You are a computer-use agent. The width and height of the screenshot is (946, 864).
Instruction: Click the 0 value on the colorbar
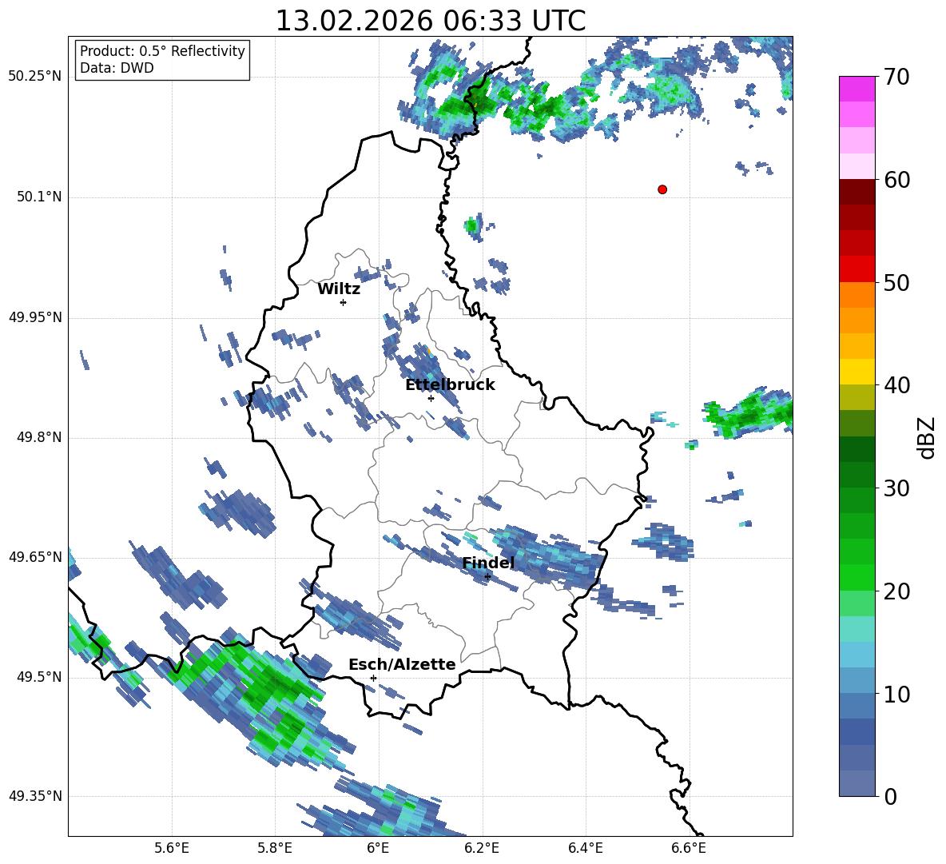pos(890,796)
